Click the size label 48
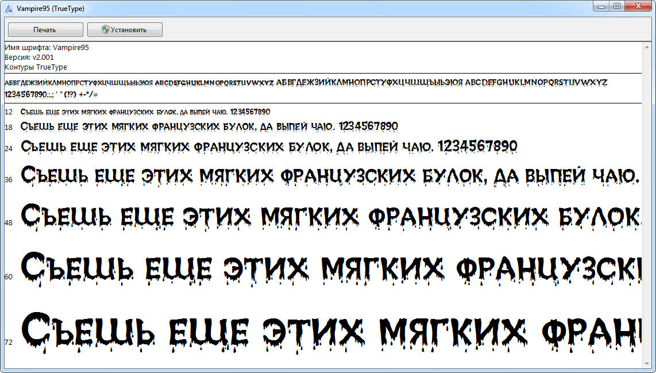 tap(9, 223)
